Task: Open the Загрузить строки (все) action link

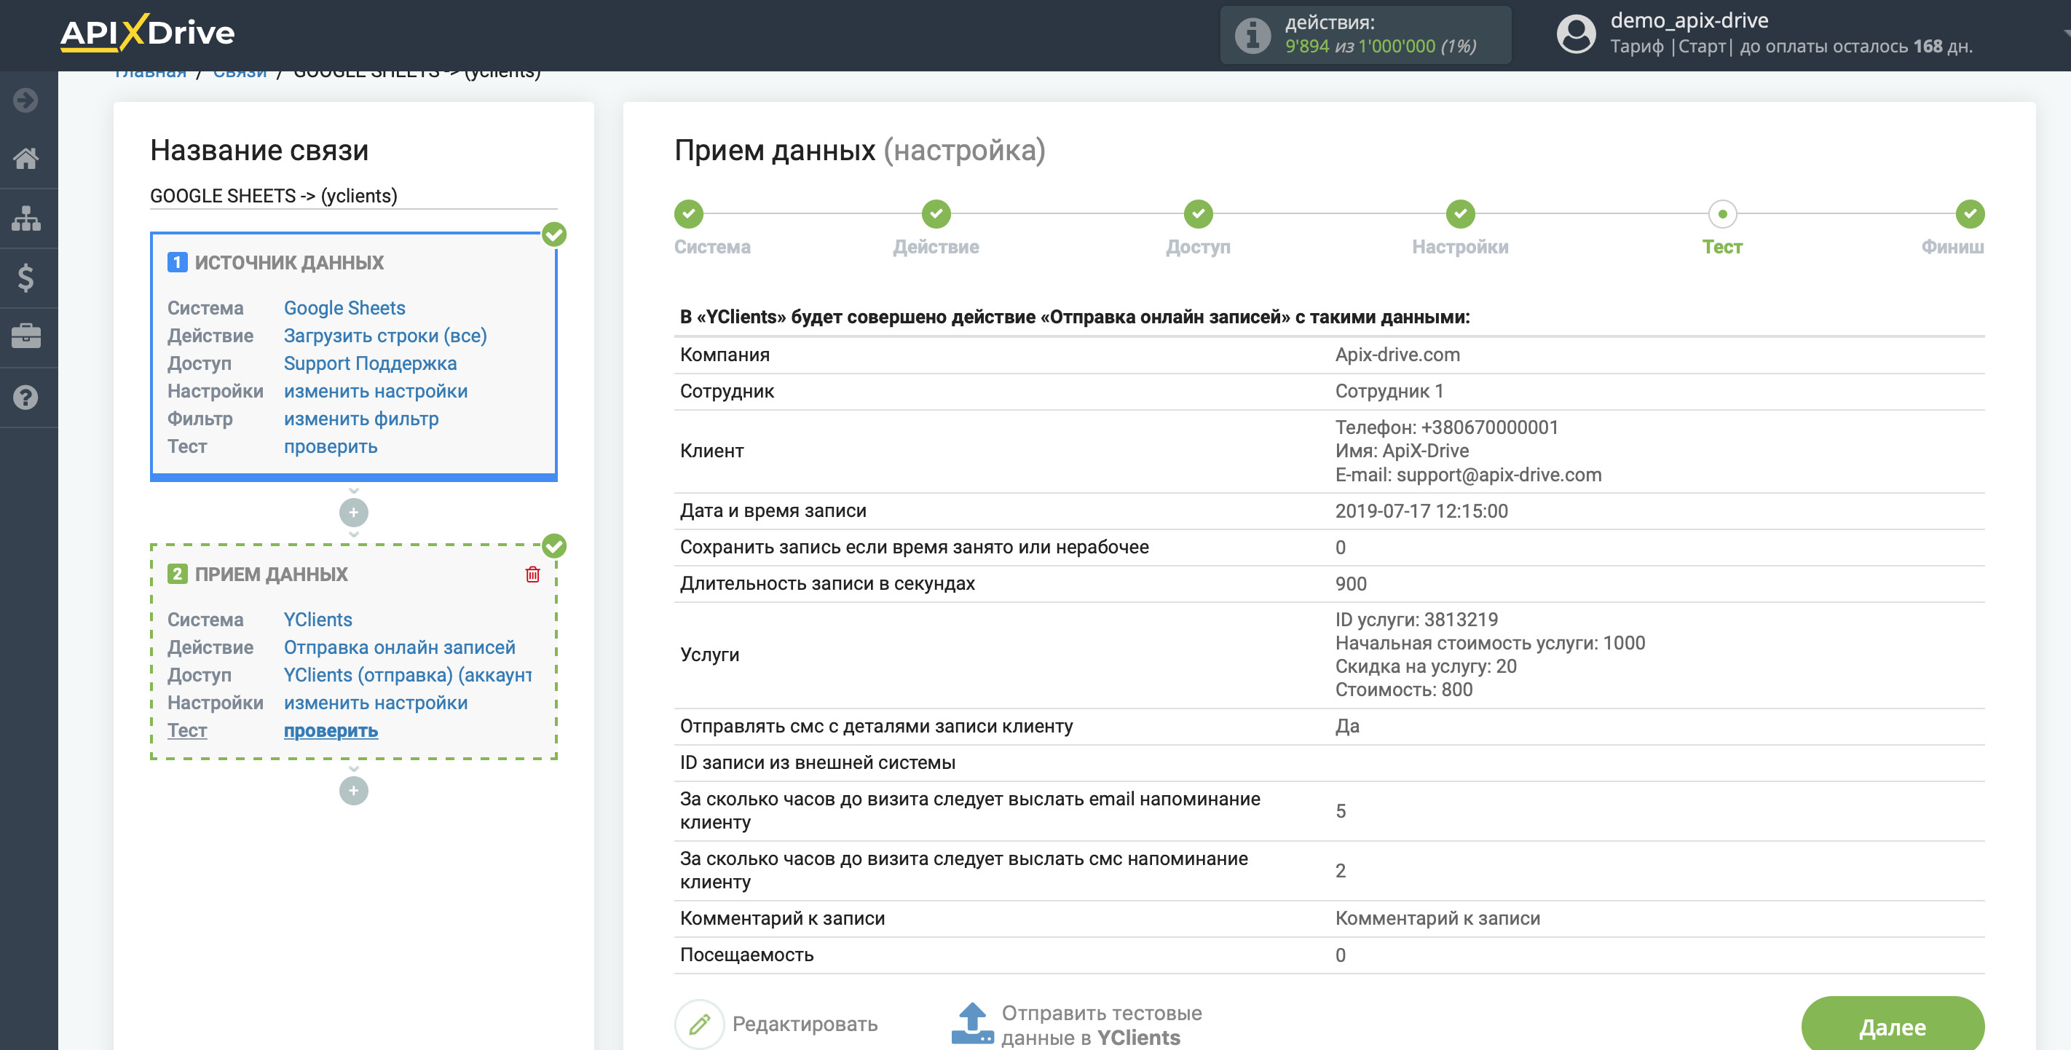Action: point(385,335)
